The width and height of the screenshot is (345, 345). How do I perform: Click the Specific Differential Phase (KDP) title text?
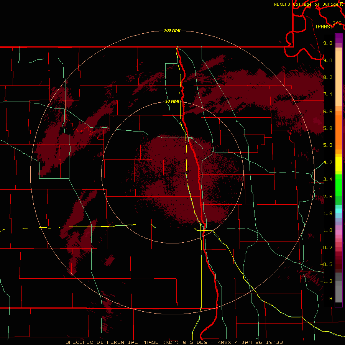pyautogui.click(x=123, y=342)
